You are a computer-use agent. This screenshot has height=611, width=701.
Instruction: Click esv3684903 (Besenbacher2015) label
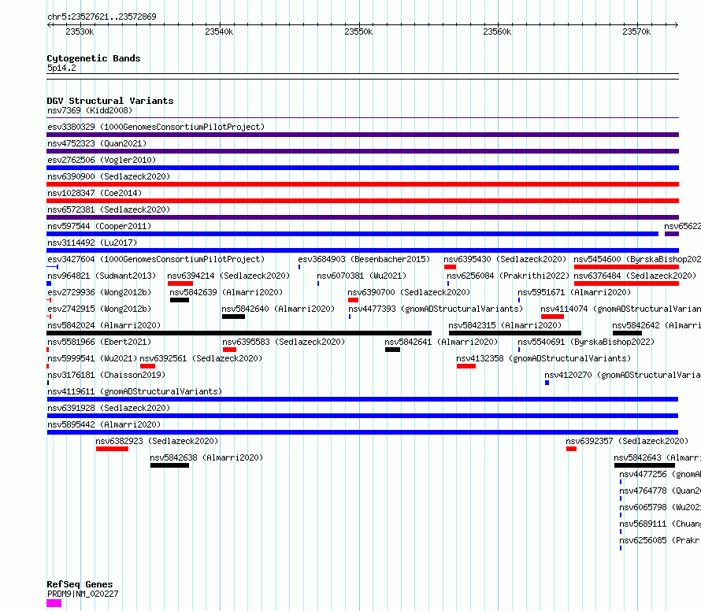pyautogui.click(x=364, y=259)
